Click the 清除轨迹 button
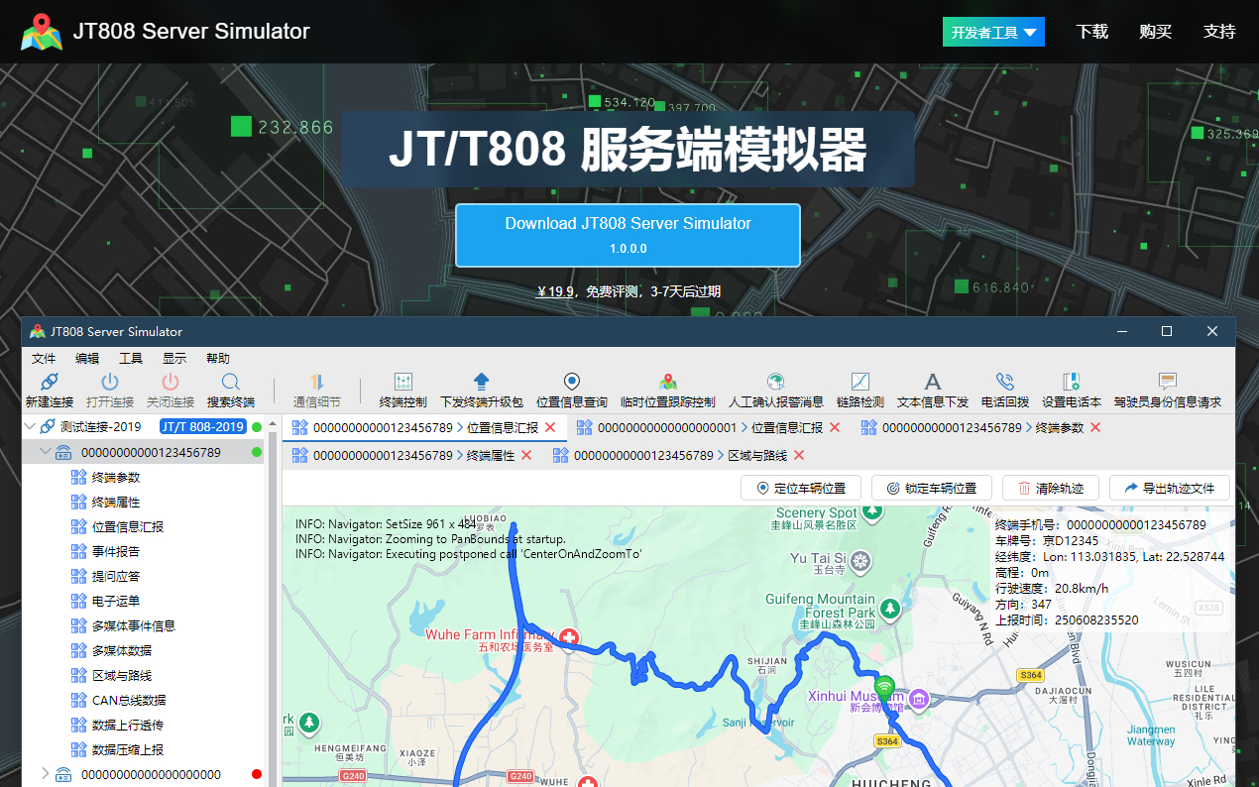This screenshot has height=787, width=1259. click(1051, 488)
